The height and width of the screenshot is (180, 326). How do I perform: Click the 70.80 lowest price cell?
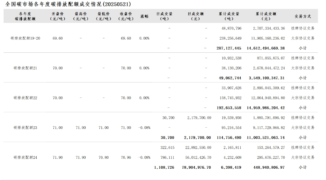click(x=103, y=157)
